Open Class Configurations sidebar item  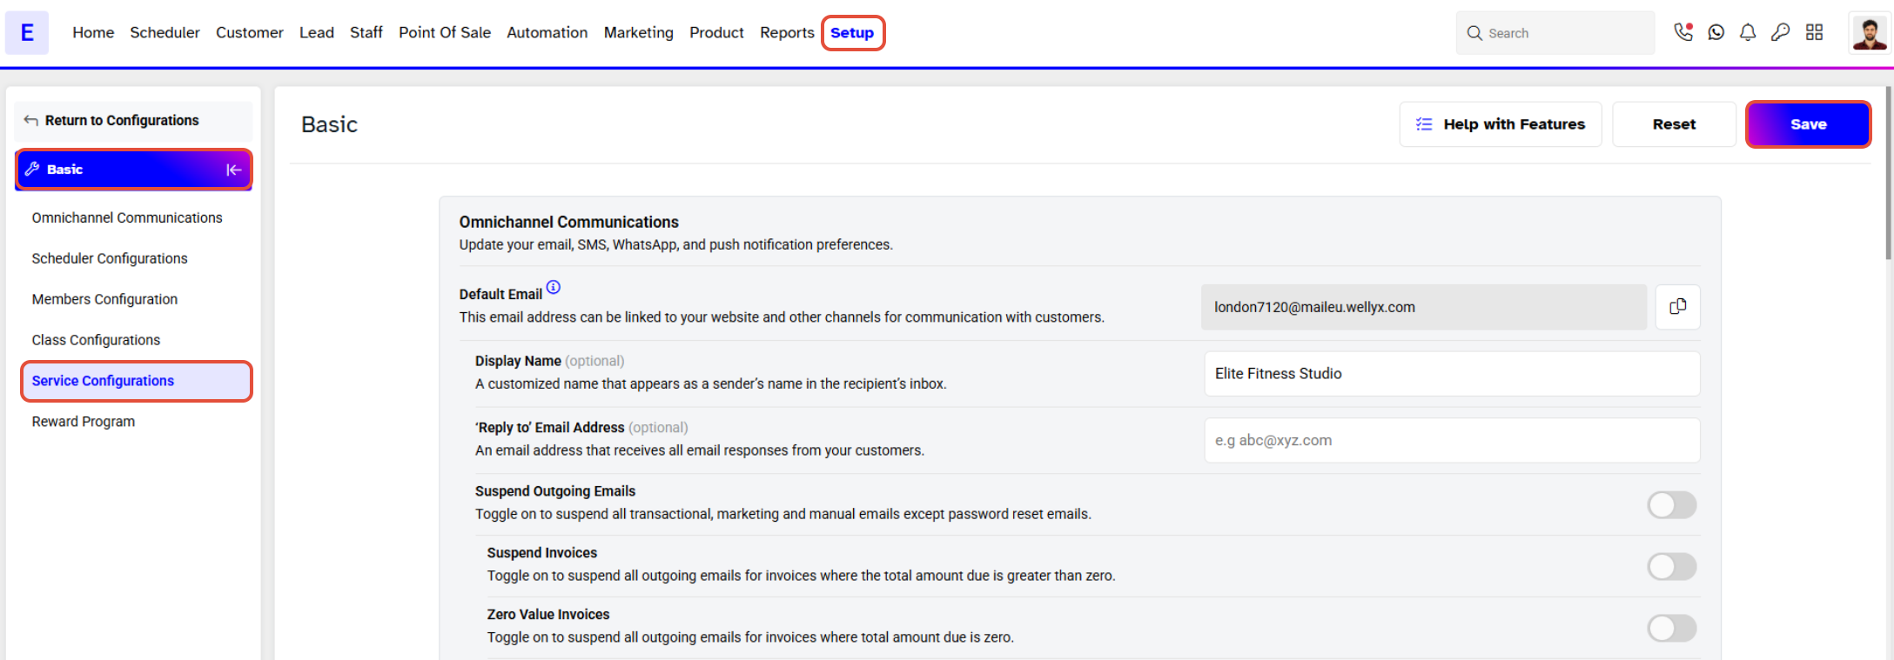(x=96, y=340)
